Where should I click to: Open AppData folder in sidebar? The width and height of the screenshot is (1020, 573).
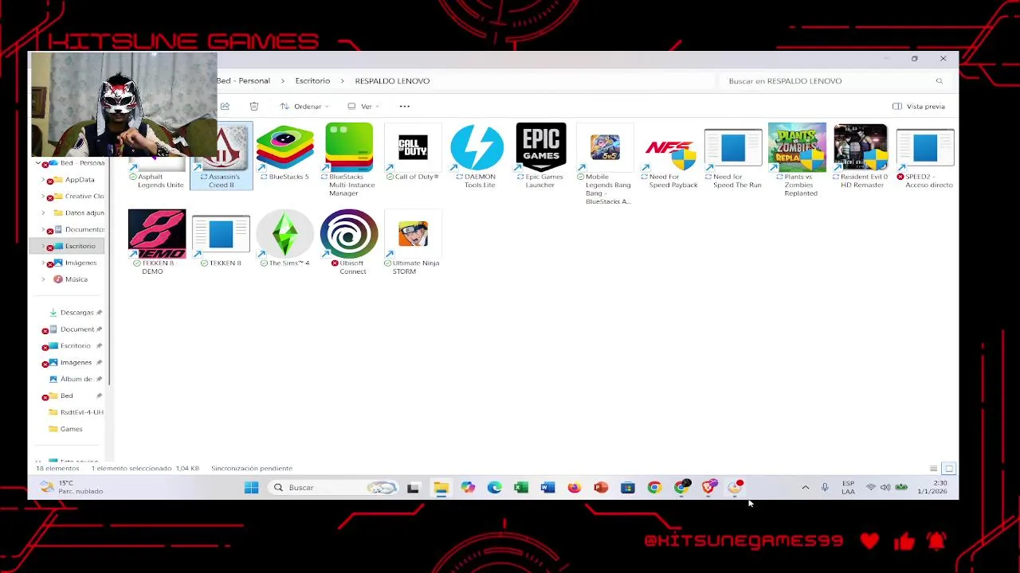pyautogui.click(x=80, y=180)
